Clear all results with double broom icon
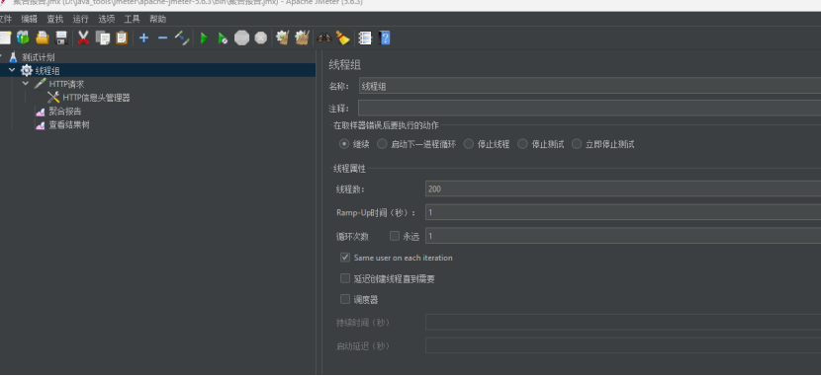 [302, 38]
